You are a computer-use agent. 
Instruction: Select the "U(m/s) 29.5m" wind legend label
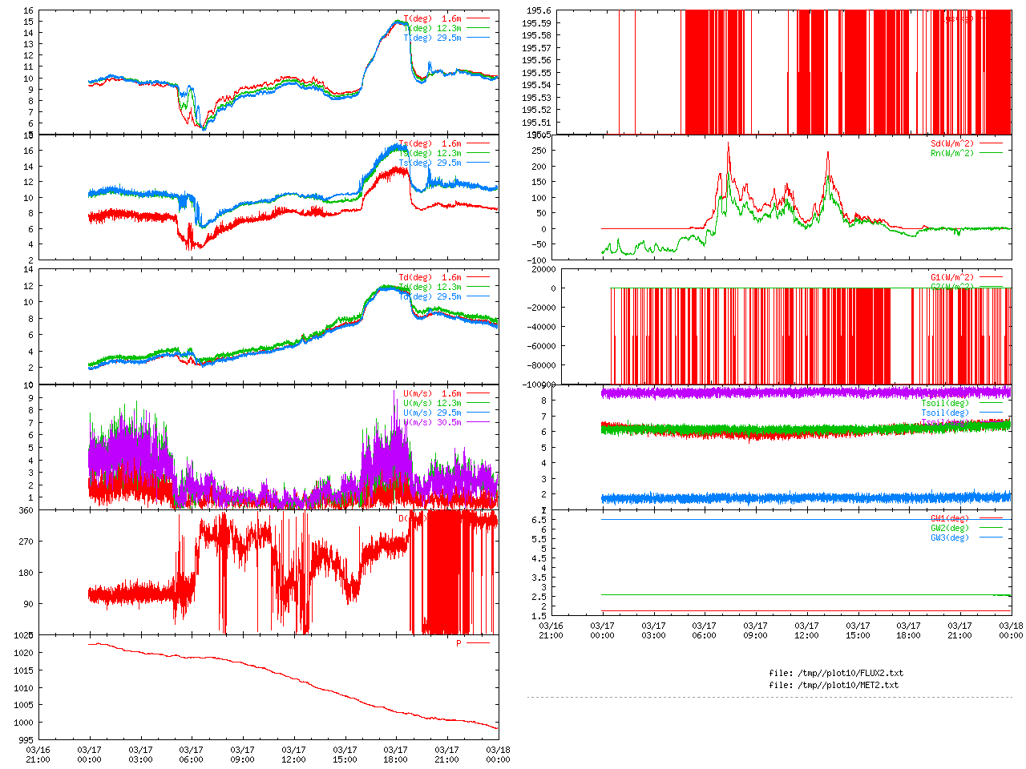point(433,413)
